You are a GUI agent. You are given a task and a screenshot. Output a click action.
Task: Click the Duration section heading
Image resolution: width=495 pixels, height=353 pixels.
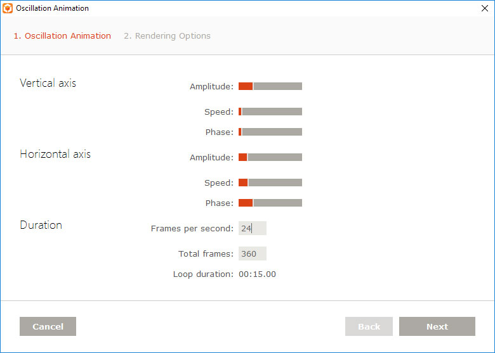(x=41, y=225)
